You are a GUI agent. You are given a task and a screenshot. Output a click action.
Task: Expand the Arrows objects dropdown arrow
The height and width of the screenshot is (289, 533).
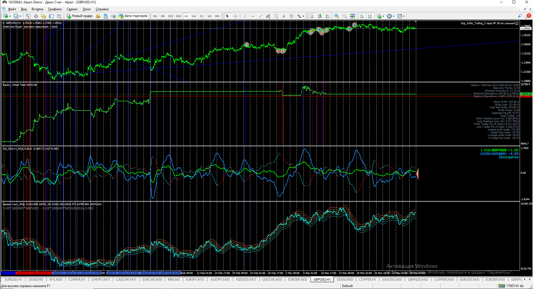pos(303,16)
